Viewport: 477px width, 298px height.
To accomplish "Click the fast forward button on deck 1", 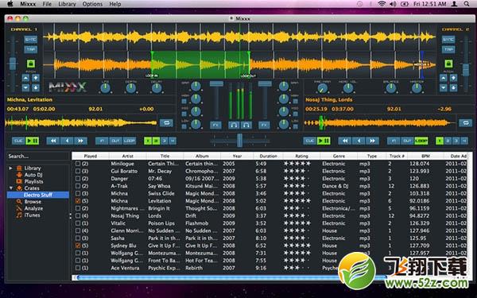I will coord(80,141).
